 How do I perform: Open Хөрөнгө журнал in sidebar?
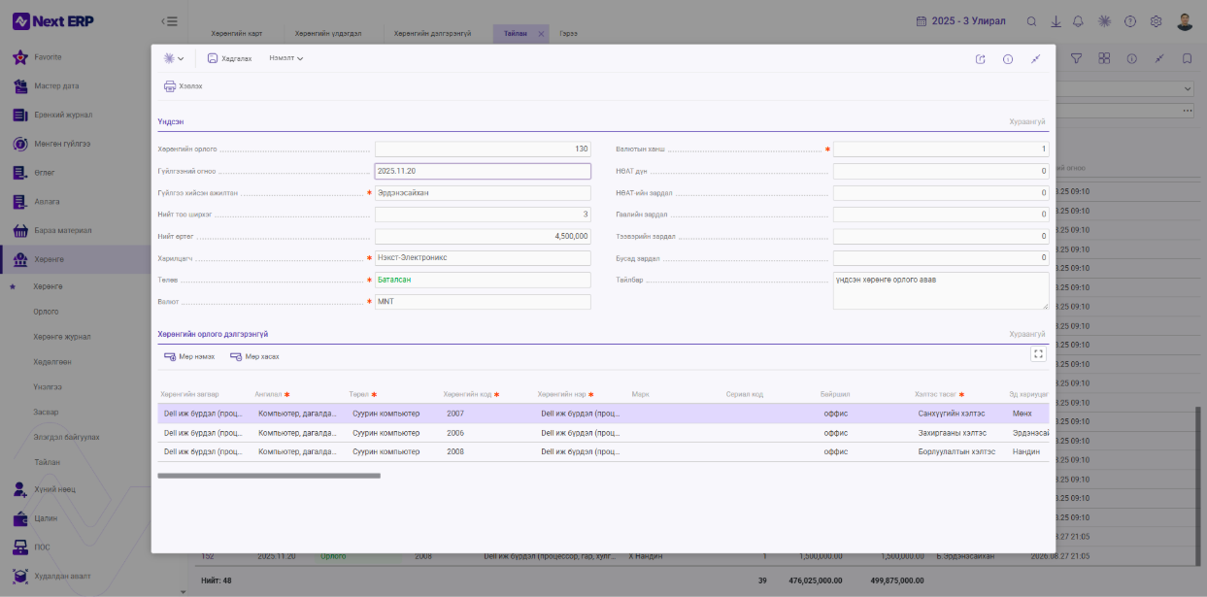point(62,337)
